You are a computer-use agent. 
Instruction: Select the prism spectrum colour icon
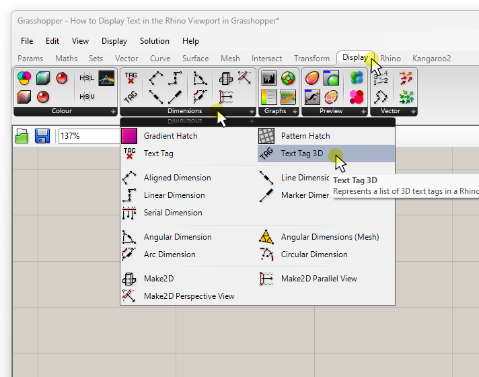coord(106,78)
